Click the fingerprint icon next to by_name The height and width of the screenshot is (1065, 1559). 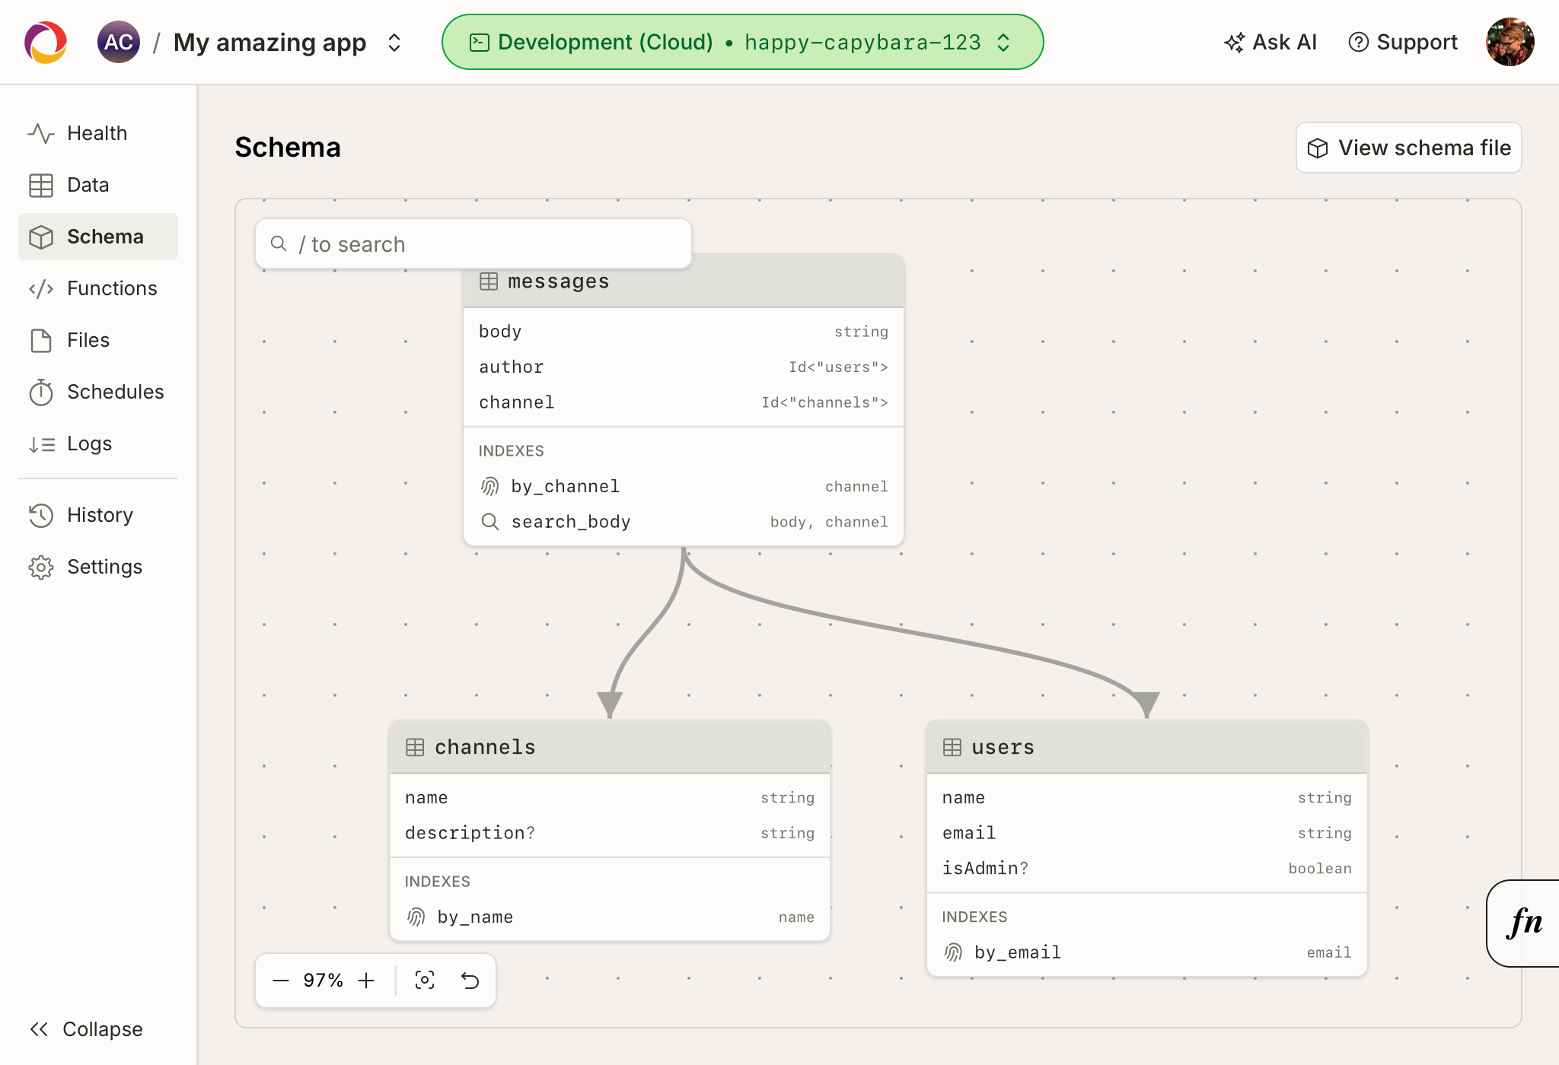[x=416, y=917]
